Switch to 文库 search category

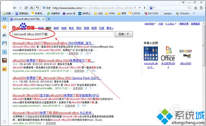(x=102, y=28)
